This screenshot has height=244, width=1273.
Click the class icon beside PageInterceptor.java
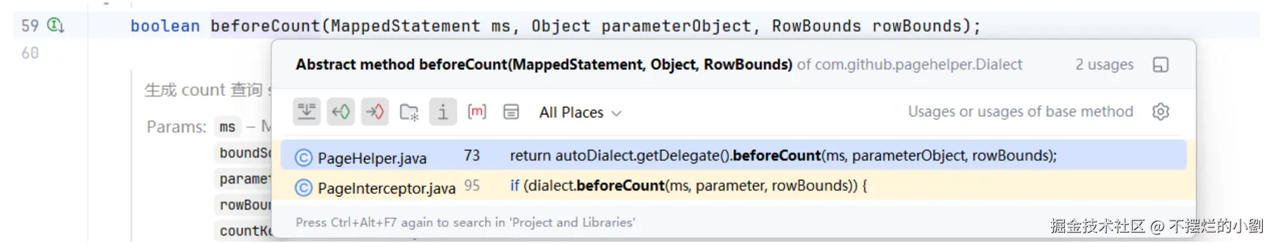[x=304, y=188]
